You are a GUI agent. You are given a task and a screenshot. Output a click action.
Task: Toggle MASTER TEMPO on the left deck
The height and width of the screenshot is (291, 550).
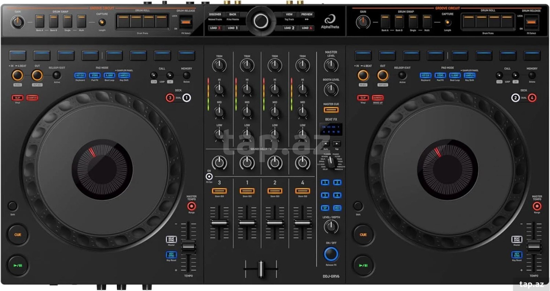(191, 206)
